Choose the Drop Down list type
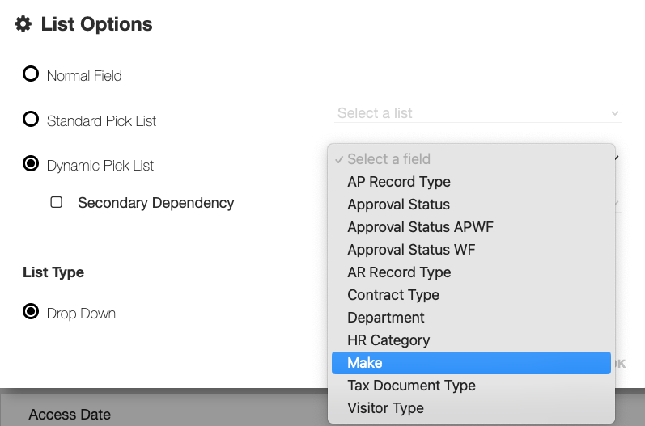The height and width of the screenshot is (426, 645). pos(31,312)
